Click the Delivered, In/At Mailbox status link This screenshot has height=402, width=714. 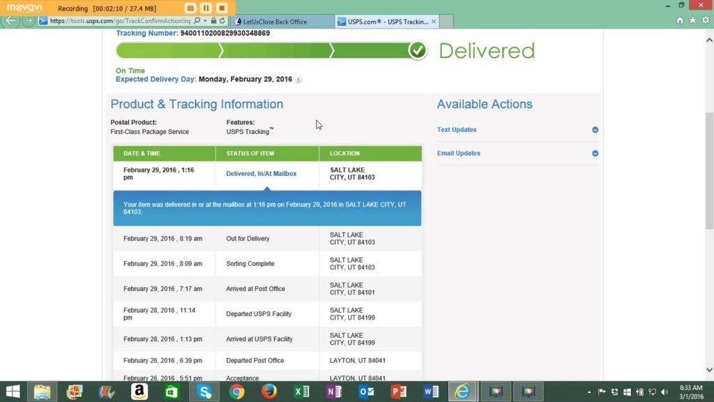261,174
